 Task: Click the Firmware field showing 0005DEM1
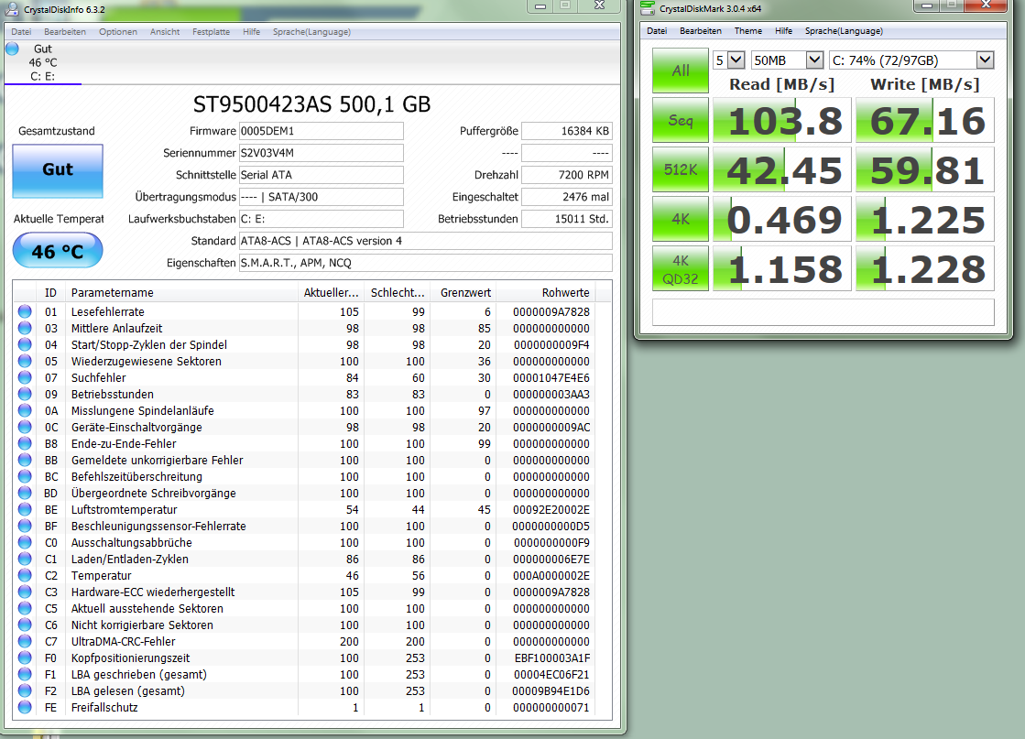pyautogui.click(x=321, y=131)
